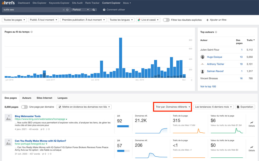
Task: Click the plus icon of Ajouter un filtre
Action: pos(207,20)
